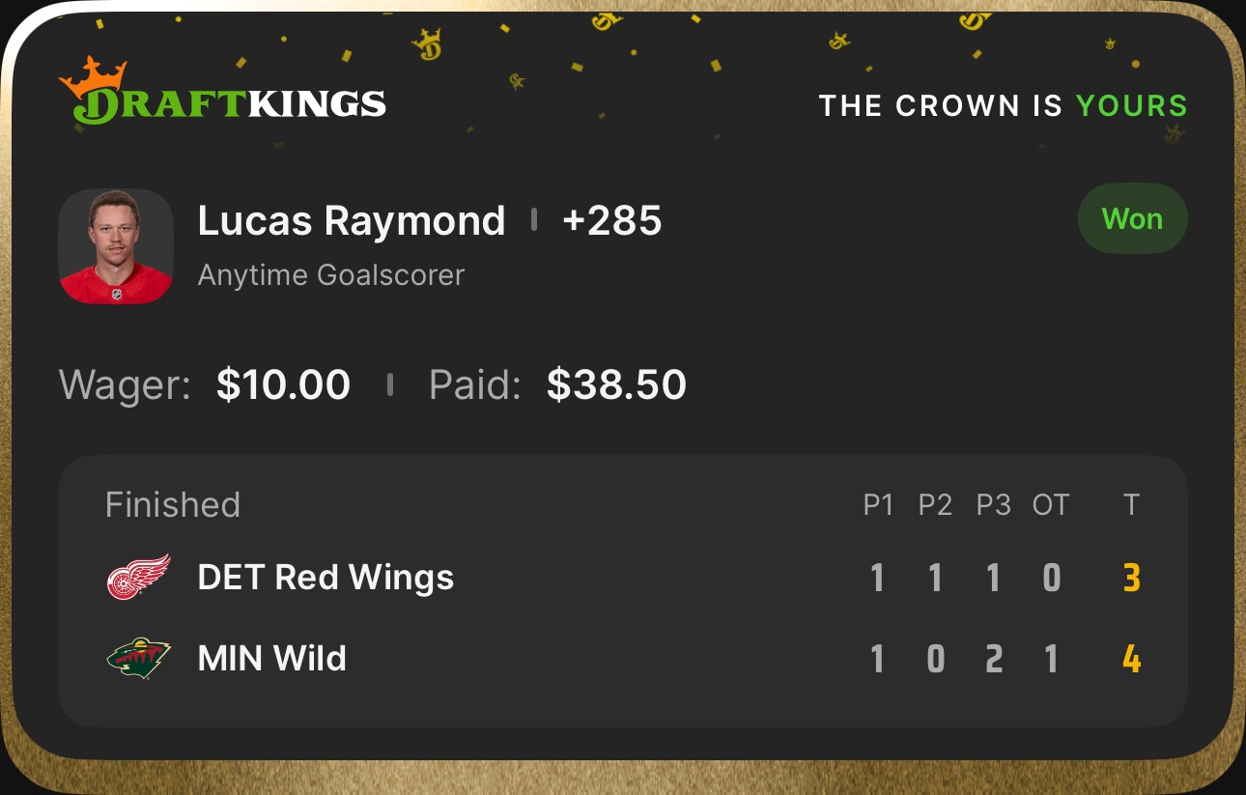Click the OT column header
The height and width of the screenshot is (795, 1246).
click(1051, 505)
